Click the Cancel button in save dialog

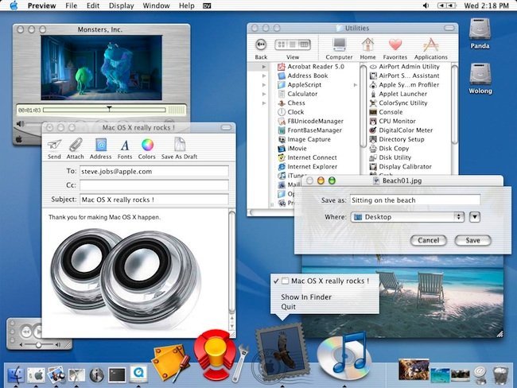click(x=428, y=240)
